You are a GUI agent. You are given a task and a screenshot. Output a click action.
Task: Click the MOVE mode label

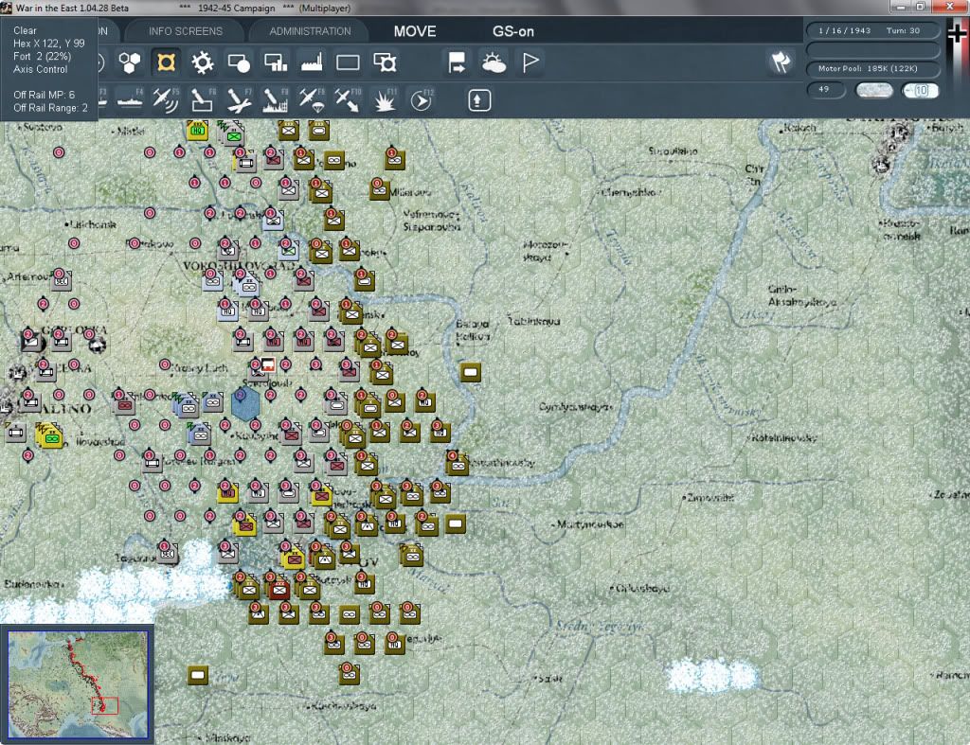click(x=415, y=31)
